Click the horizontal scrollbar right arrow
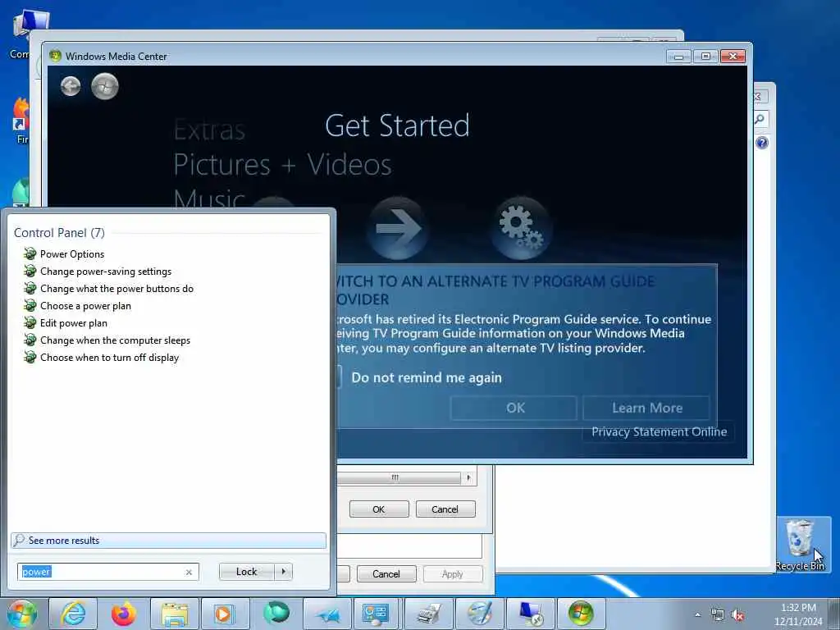Viewport: 840px width, 630px height. (468, 477)
